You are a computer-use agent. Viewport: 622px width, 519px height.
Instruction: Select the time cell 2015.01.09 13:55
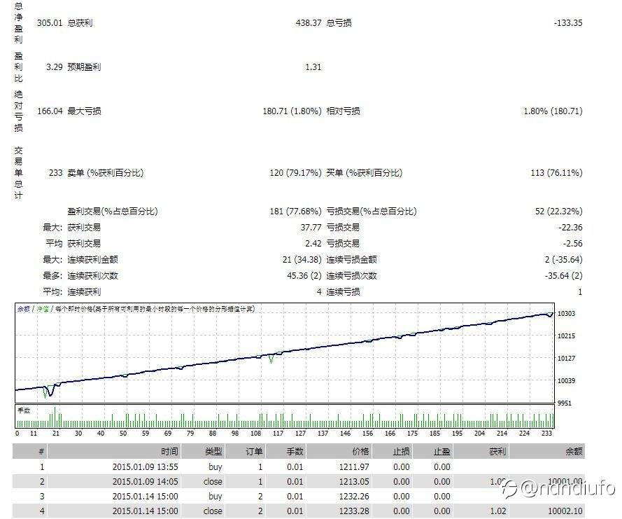click(146, 467)
